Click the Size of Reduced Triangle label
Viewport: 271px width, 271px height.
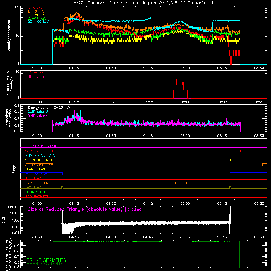coord(86,209)
